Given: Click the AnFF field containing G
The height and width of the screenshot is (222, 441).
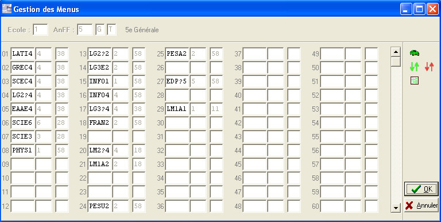Looking at the screenshot, I should (x=100, y=30).
